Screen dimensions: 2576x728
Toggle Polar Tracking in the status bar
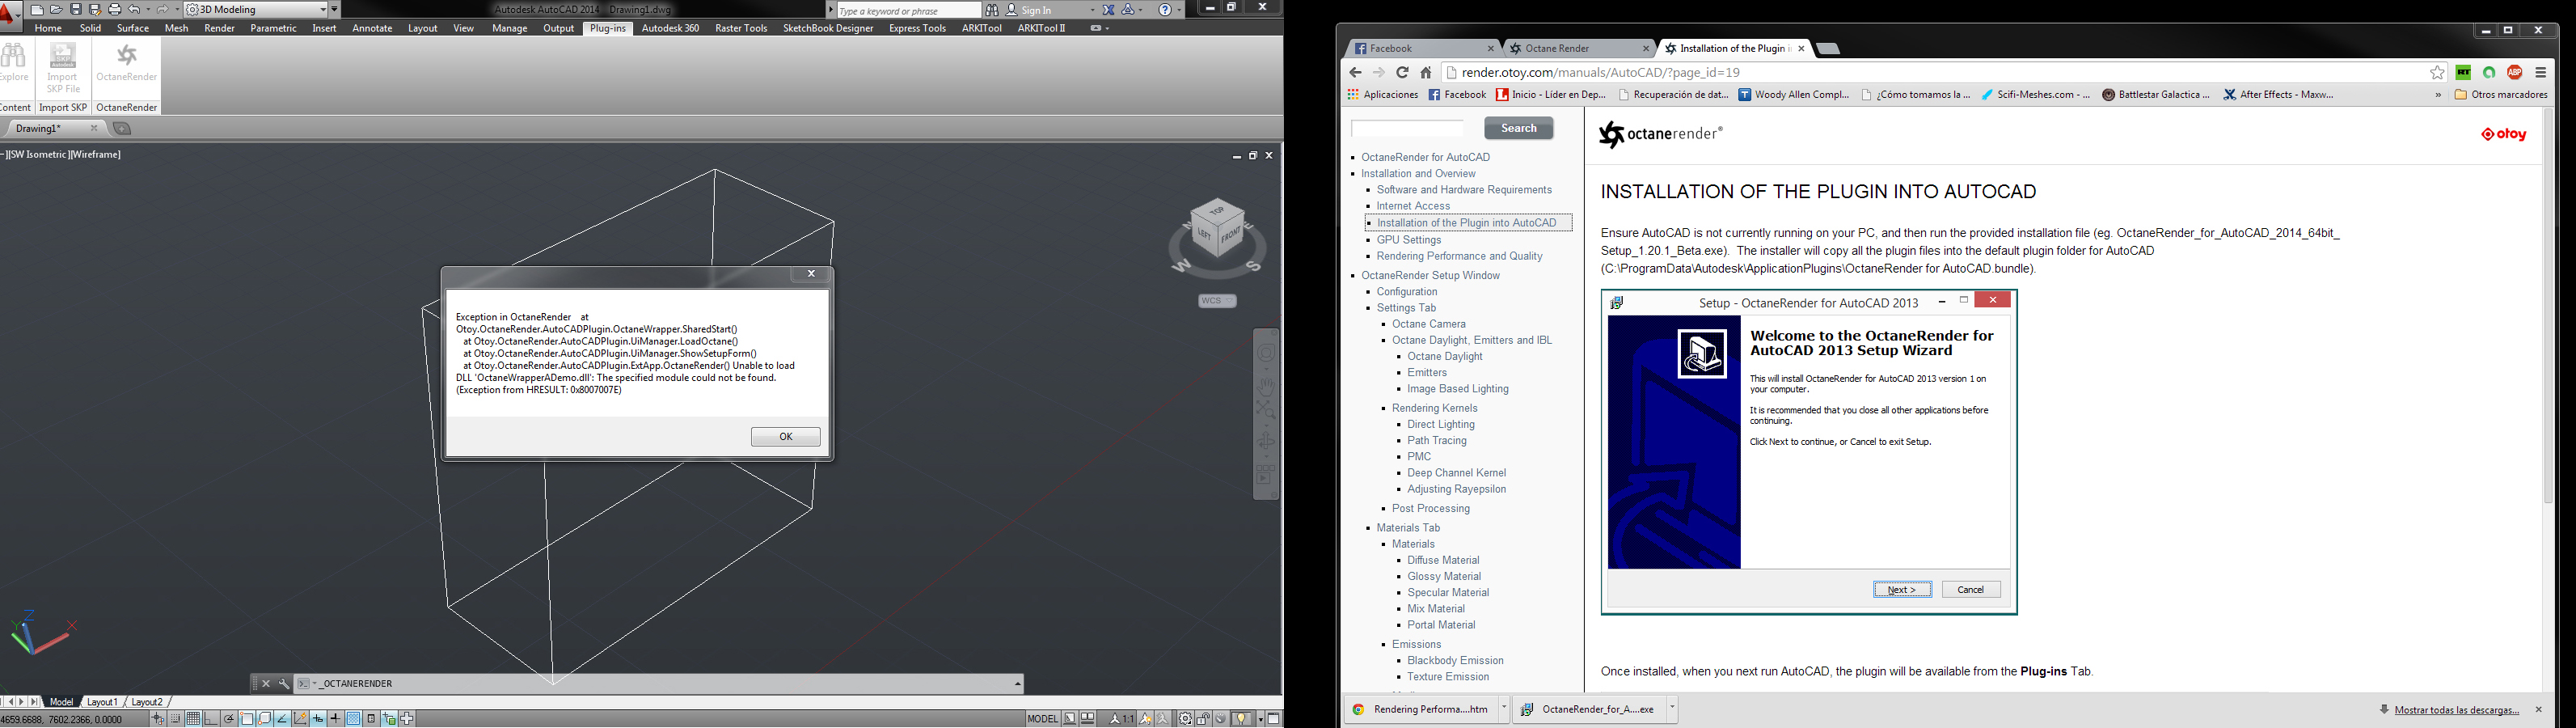click(229, 718)
